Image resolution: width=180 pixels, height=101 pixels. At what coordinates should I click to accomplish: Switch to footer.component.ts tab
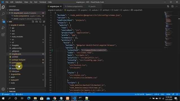[75, 6]
